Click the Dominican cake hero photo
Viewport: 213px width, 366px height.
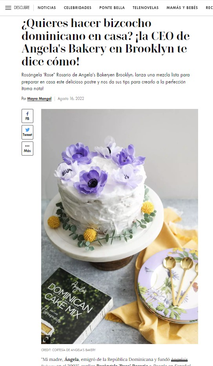click(120, 226)
